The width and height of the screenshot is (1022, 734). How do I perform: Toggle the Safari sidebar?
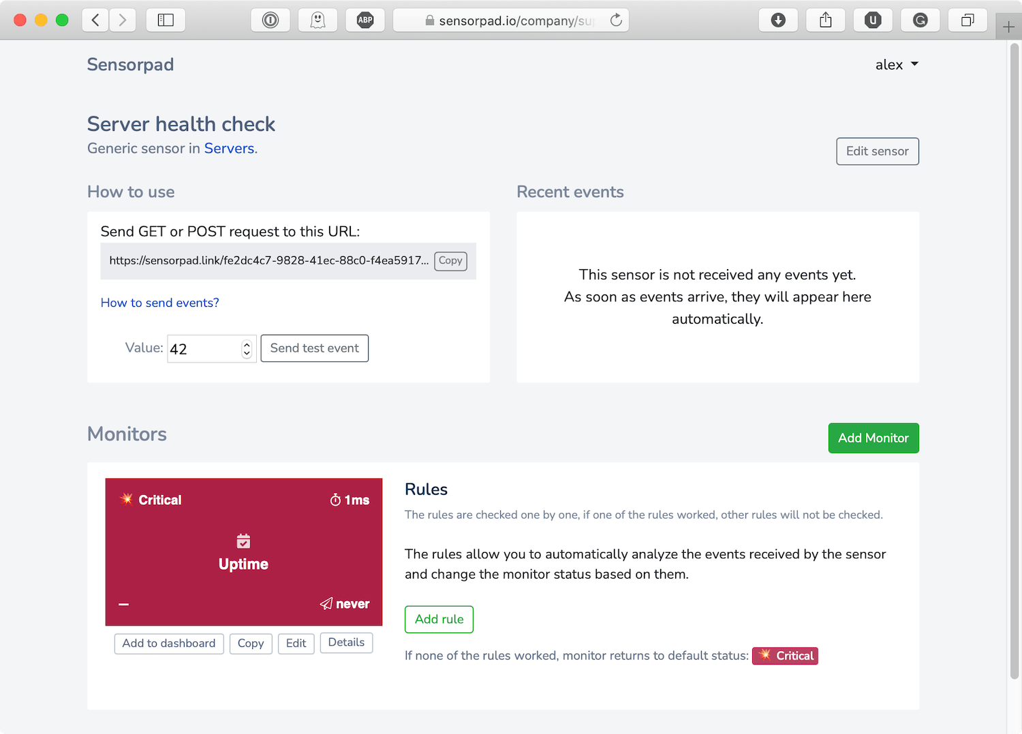pos(166,20)
